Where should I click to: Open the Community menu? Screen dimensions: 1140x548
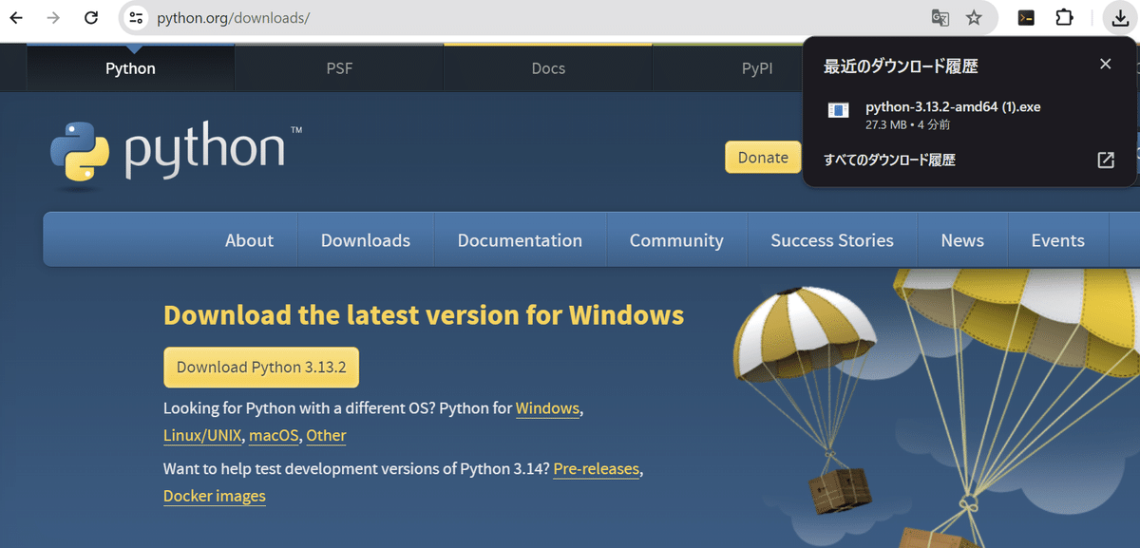(x=676, y=240)
